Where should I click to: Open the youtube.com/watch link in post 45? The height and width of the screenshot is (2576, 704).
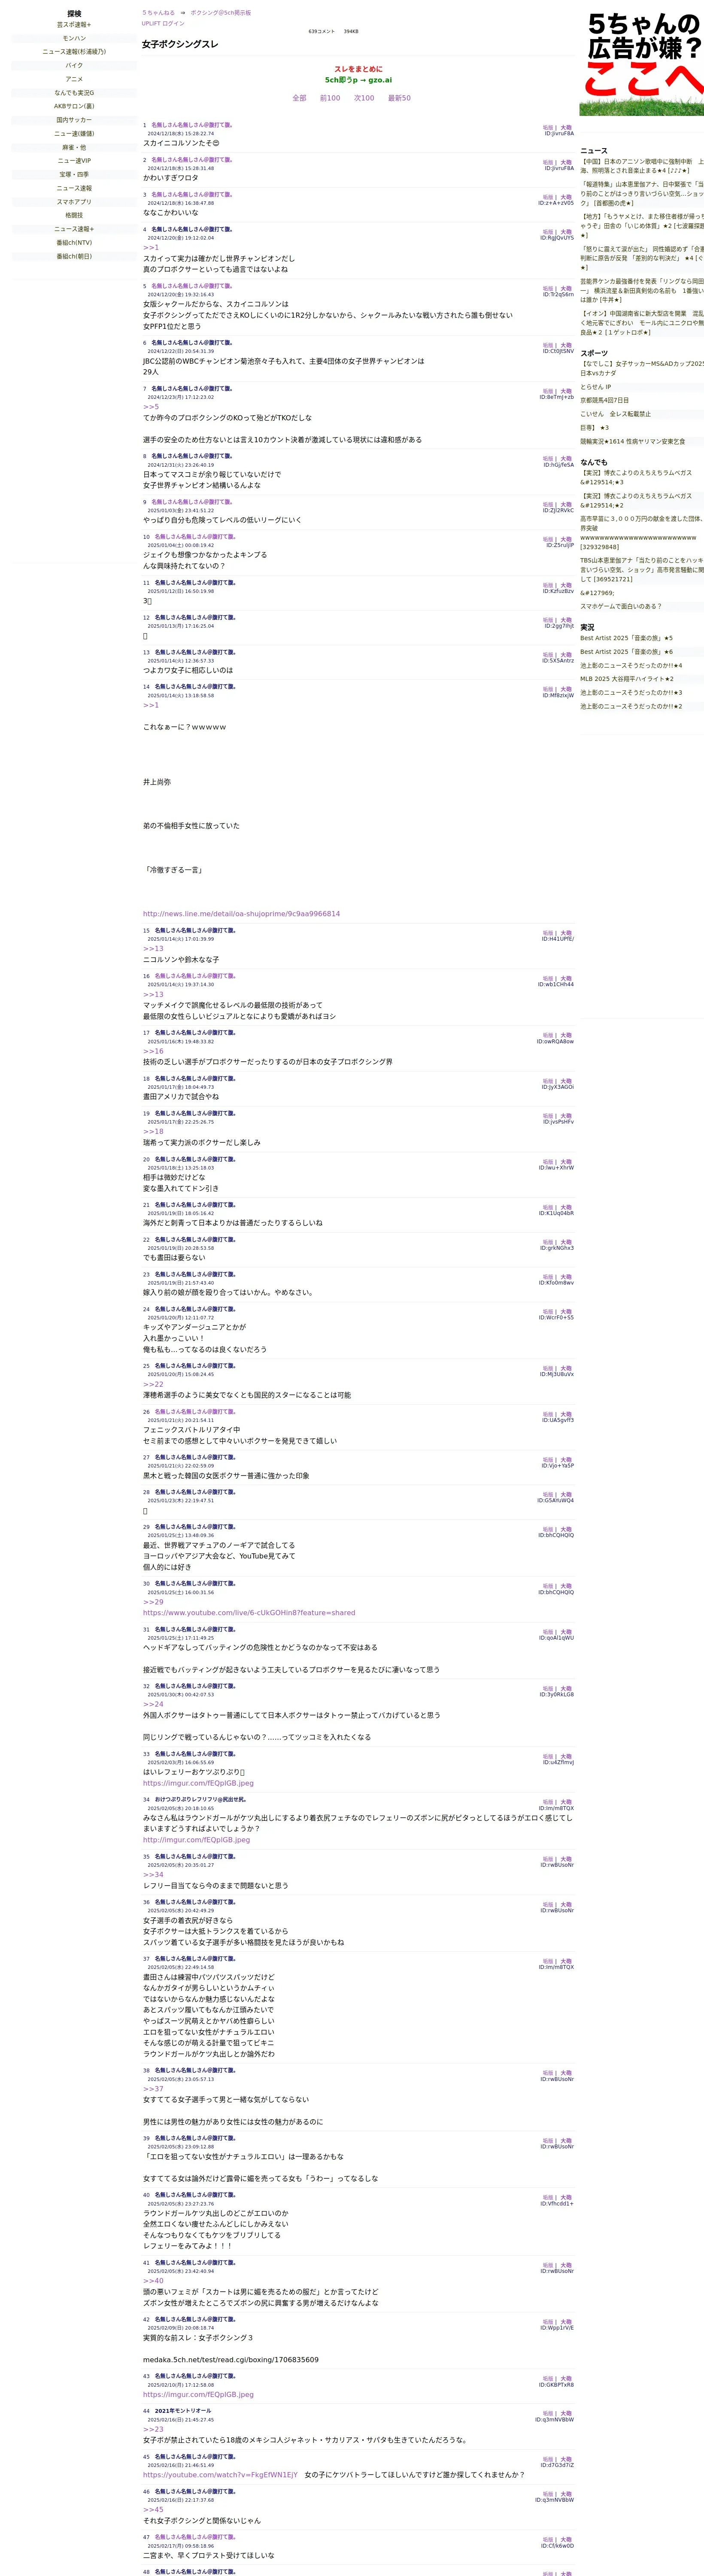220,2475
